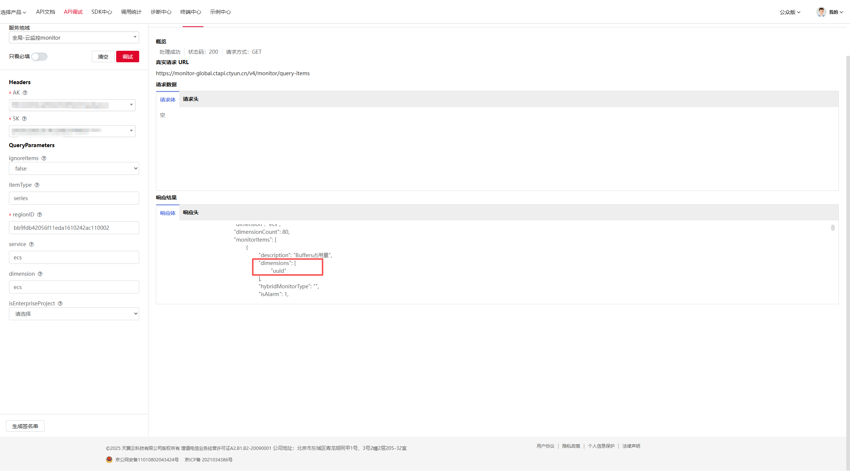Image resolution: width=850 pixels, height=471 pixels.
Task: Click the red 调试 button
Action: [127, 57]
